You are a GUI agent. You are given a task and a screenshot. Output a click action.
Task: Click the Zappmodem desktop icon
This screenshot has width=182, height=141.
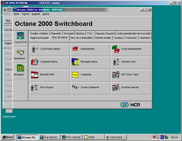click(9, 113)
